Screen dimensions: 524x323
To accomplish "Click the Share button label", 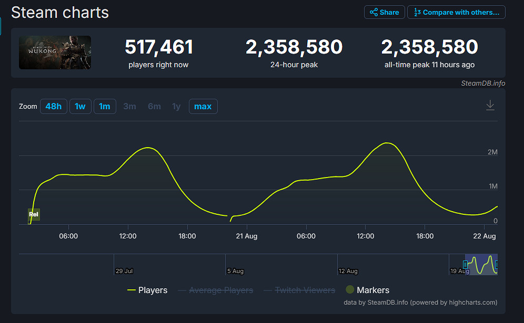I will (x=389, y=12).
